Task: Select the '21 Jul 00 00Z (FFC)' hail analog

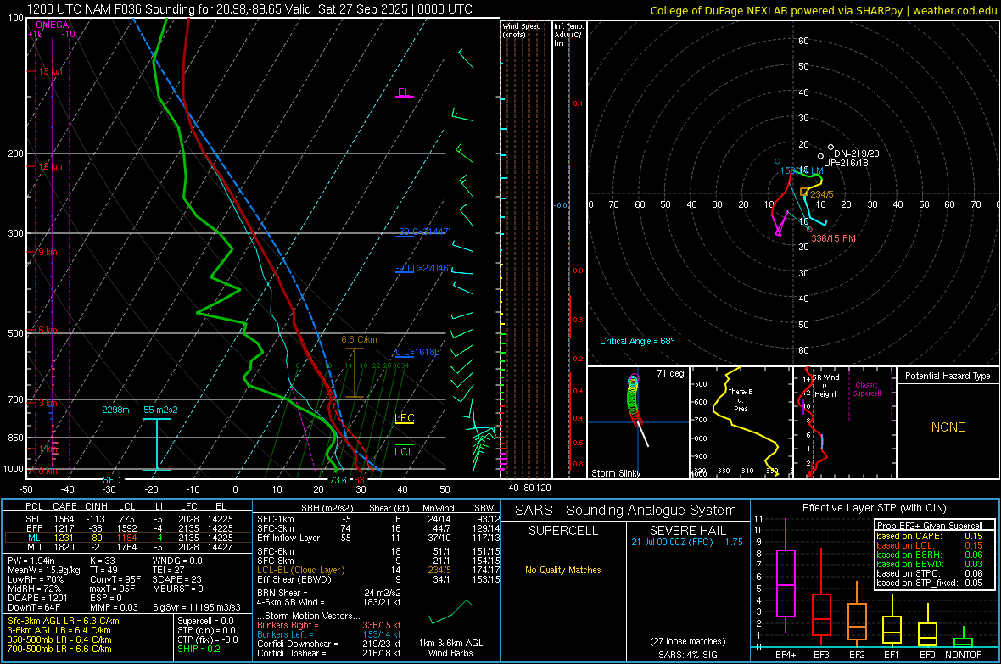Action: tap(672, 542)
